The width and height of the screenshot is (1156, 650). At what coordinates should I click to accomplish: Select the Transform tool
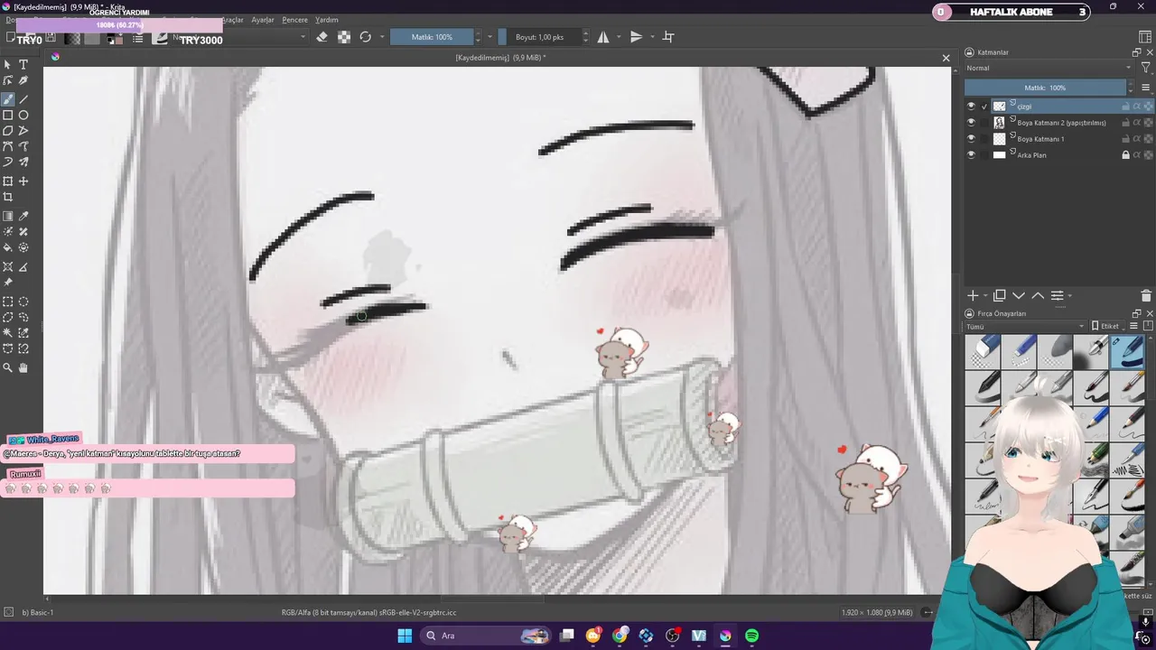coord(8,181)
